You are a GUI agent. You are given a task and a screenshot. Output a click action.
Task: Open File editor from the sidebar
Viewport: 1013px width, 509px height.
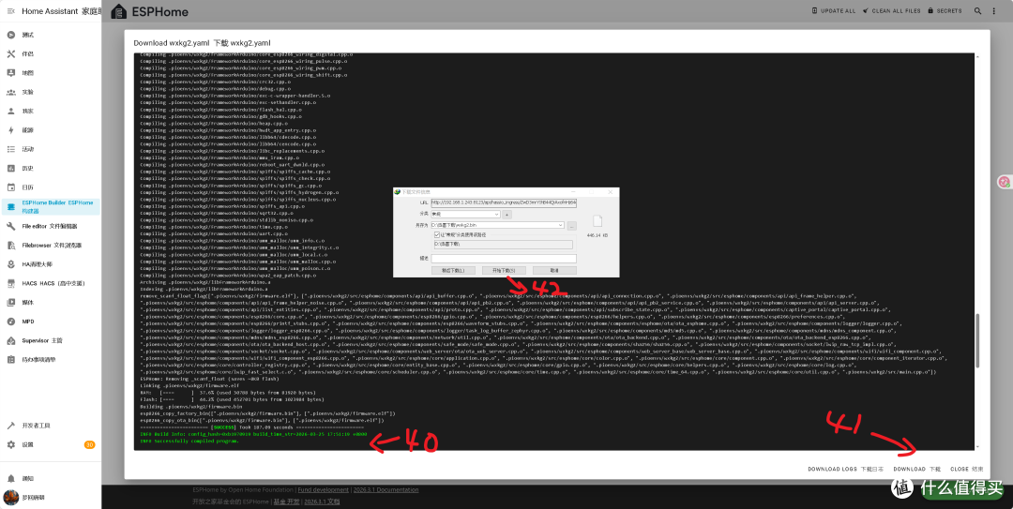point(51,226)
